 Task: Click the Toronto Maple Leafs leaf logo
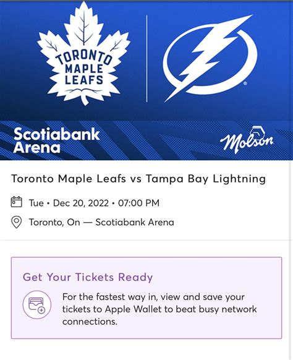pyautogui.click(x=83, y=53)
